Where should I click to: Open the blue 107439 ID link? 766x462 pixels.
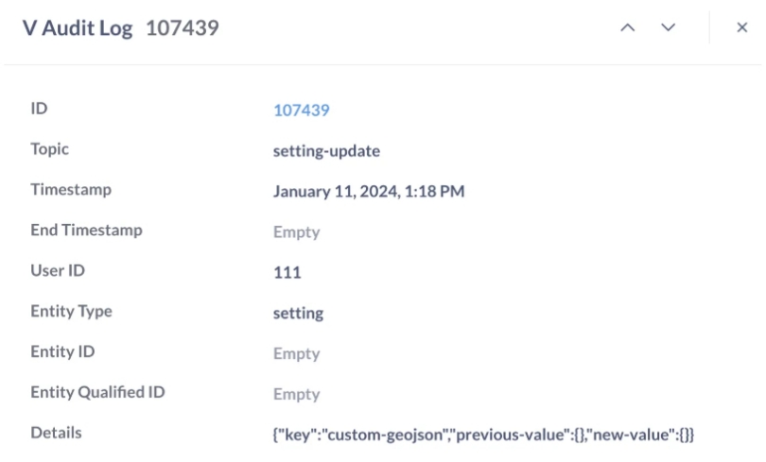(301, 111)
